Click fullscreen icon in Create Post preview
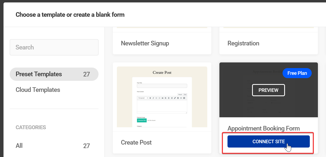The image size is (326, 157). click(181, 98)
